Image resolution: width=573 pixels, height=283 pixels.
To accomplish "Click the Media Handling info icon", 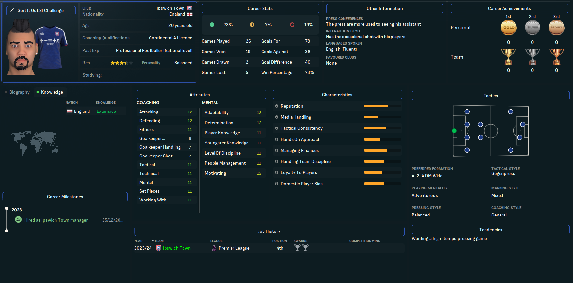I will point(277,117).
